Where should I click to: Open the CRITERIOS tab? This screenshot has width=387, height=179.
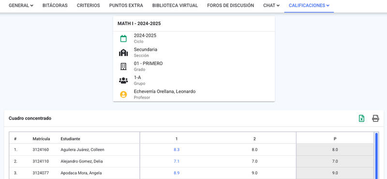89,5
